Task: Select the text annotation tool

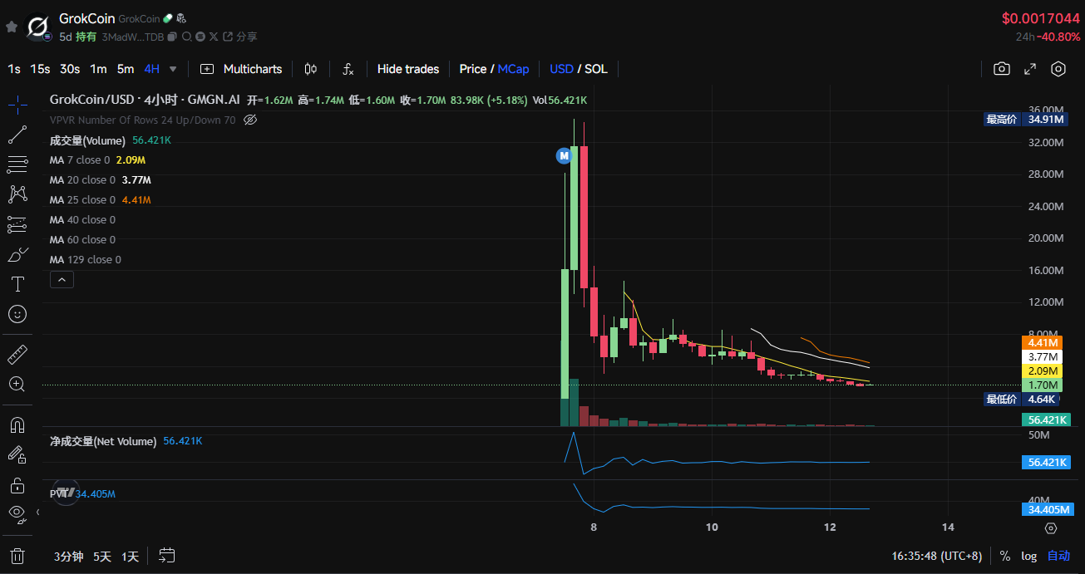Action: pos(17,284)
